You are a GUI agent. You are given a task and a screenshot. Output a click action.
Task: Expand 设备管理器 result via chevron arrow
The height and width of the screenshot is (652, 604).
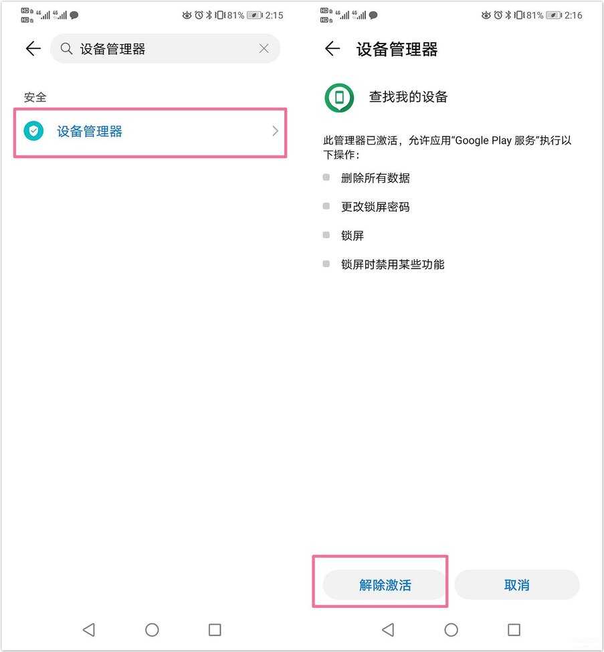coord(275,131)
